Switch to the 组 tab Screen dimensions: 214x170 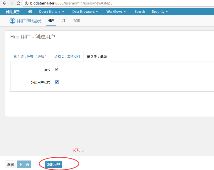pos(63,21)
